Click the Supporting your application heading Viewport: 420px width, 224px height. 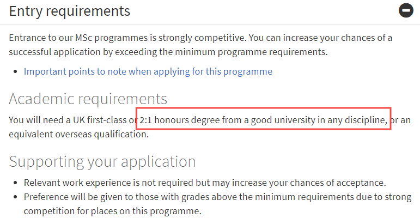102,162
